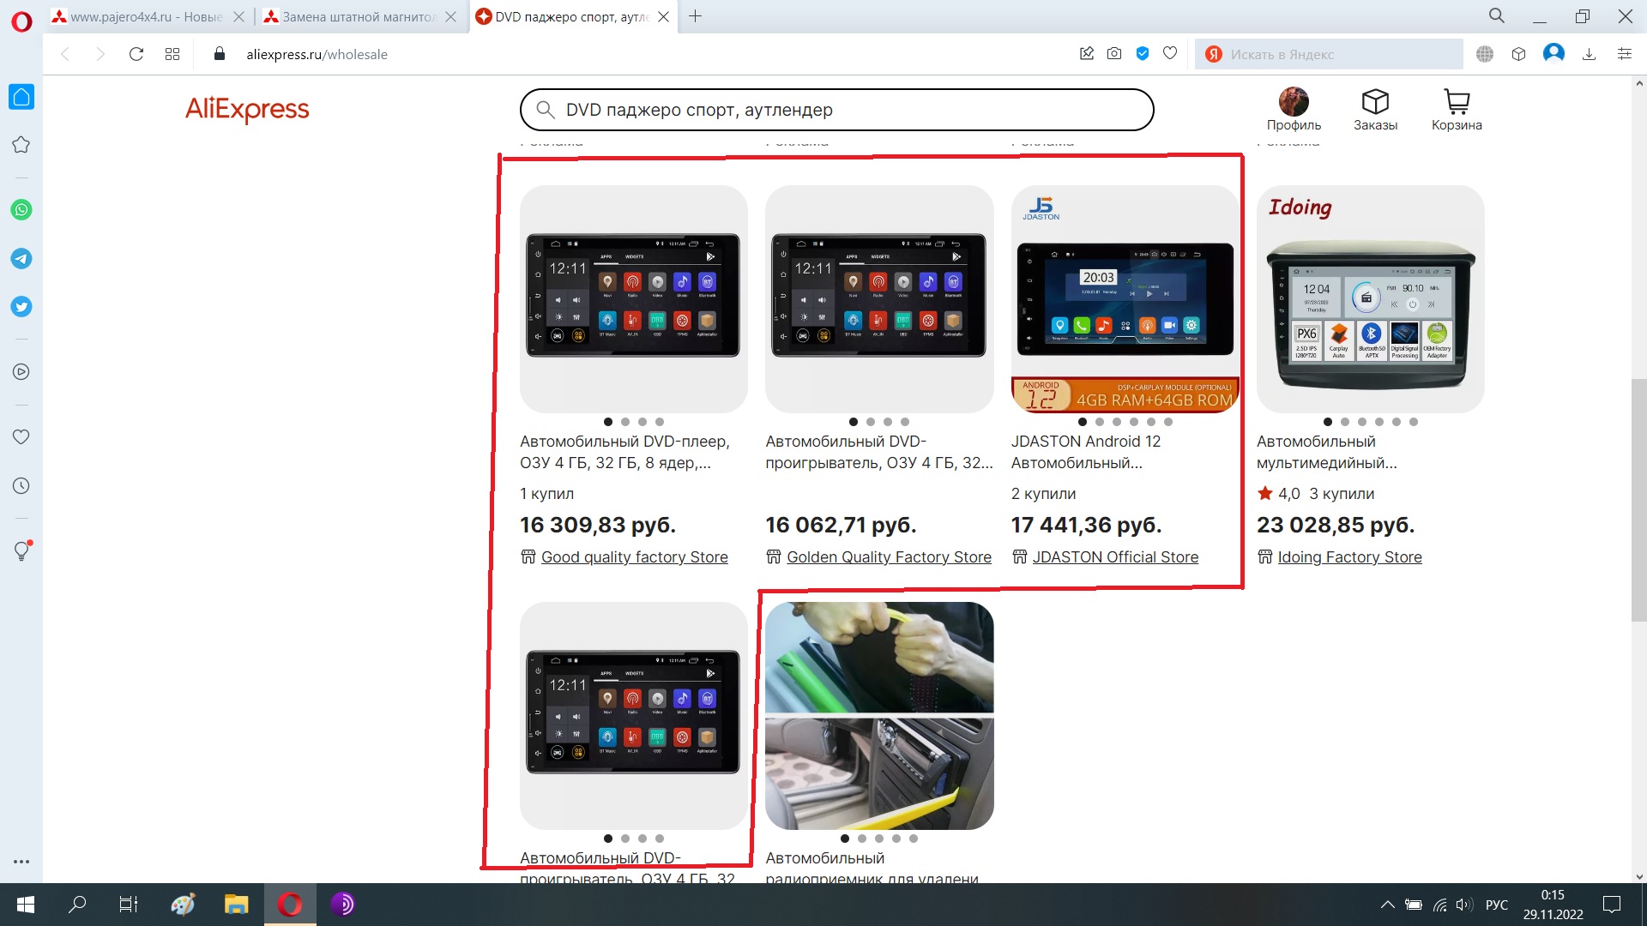Click AliExpress search field
The width and height of the screenshot is (1647, 926).
pos(836,110)
